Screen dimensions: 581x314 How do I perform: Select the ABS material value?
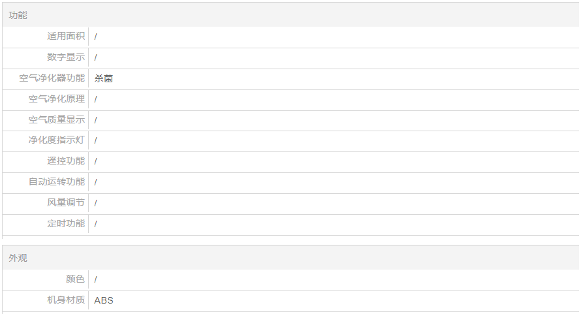[x=104, y=300]
